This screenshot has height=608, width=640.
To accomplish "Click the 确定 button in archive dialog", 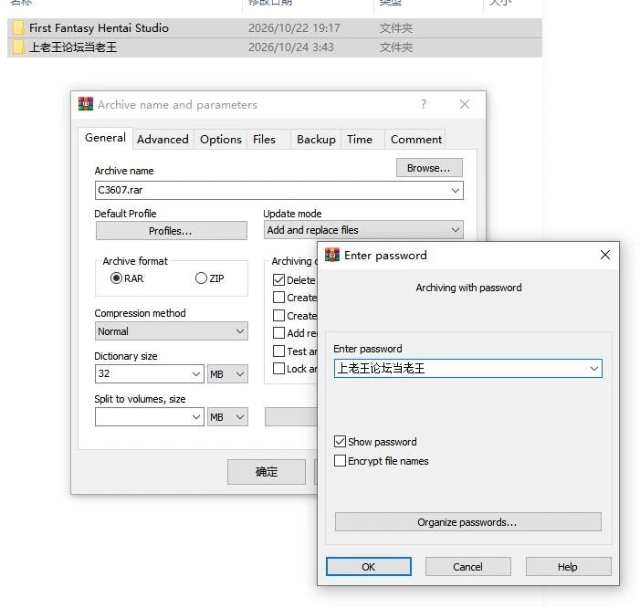I will pyautogui.click(x=266, y=472).
